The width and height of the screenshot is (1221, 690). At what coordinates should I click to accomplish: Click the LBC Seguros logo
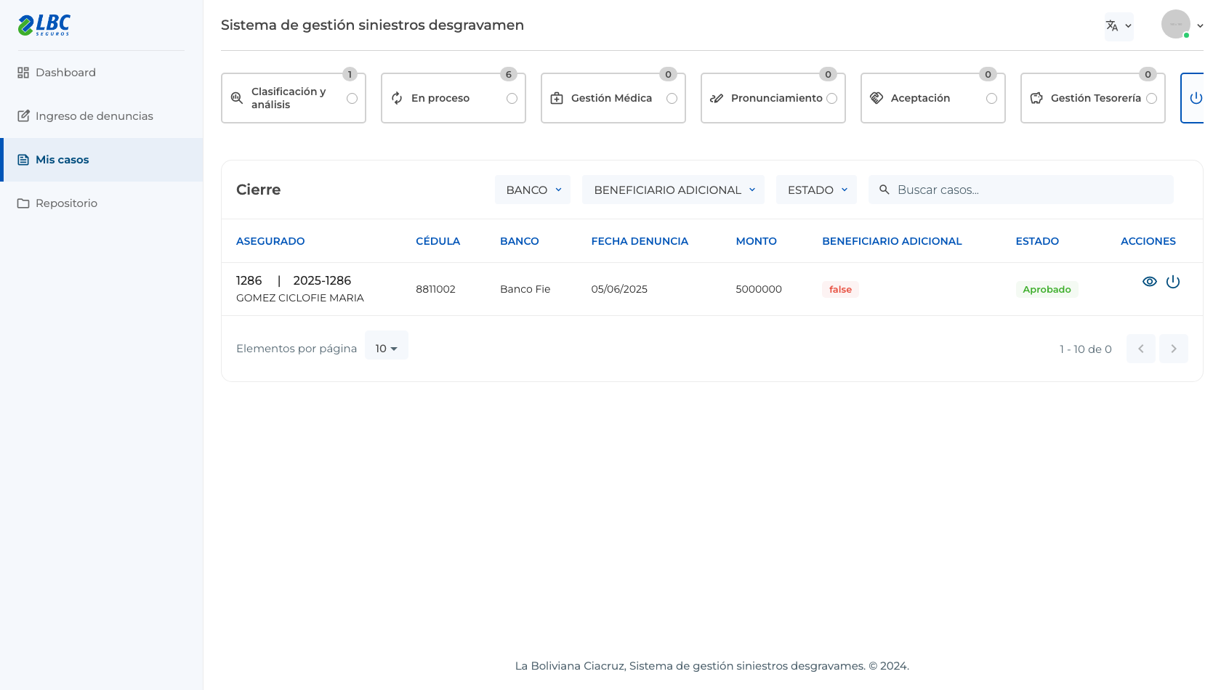(44, 25)
